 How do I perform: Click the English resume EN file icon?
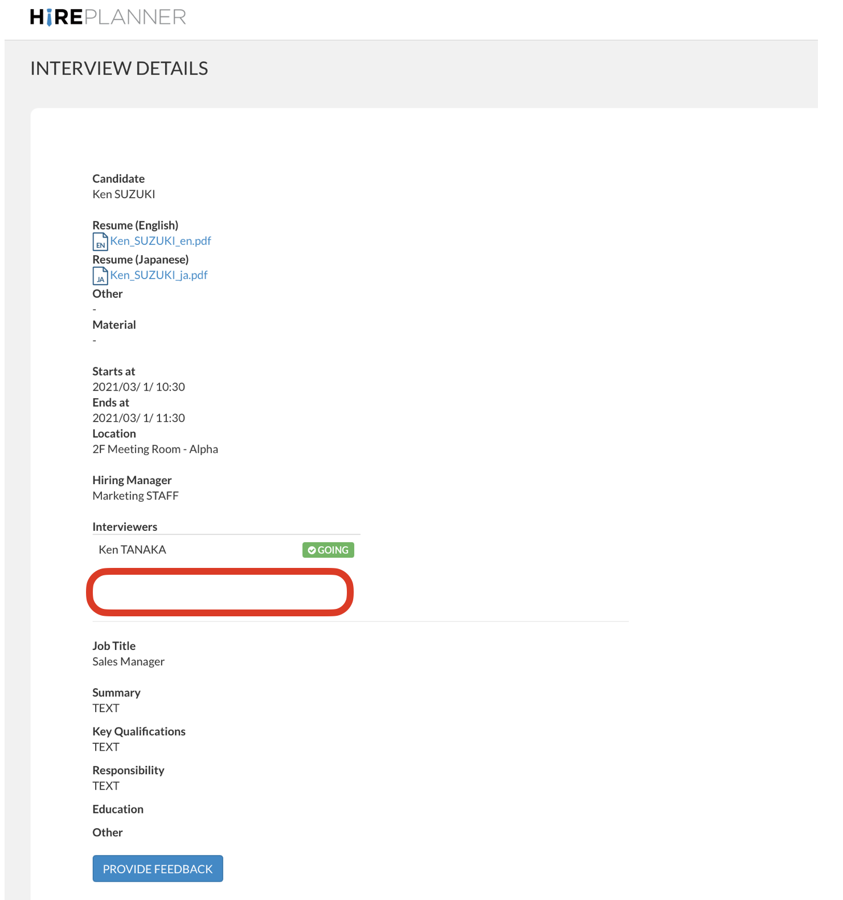100,242
